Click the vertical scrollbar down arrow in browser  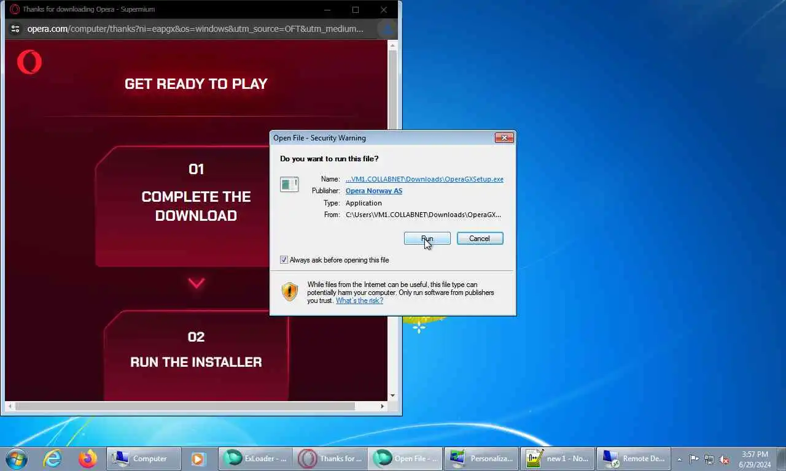[x=392, y=396]
